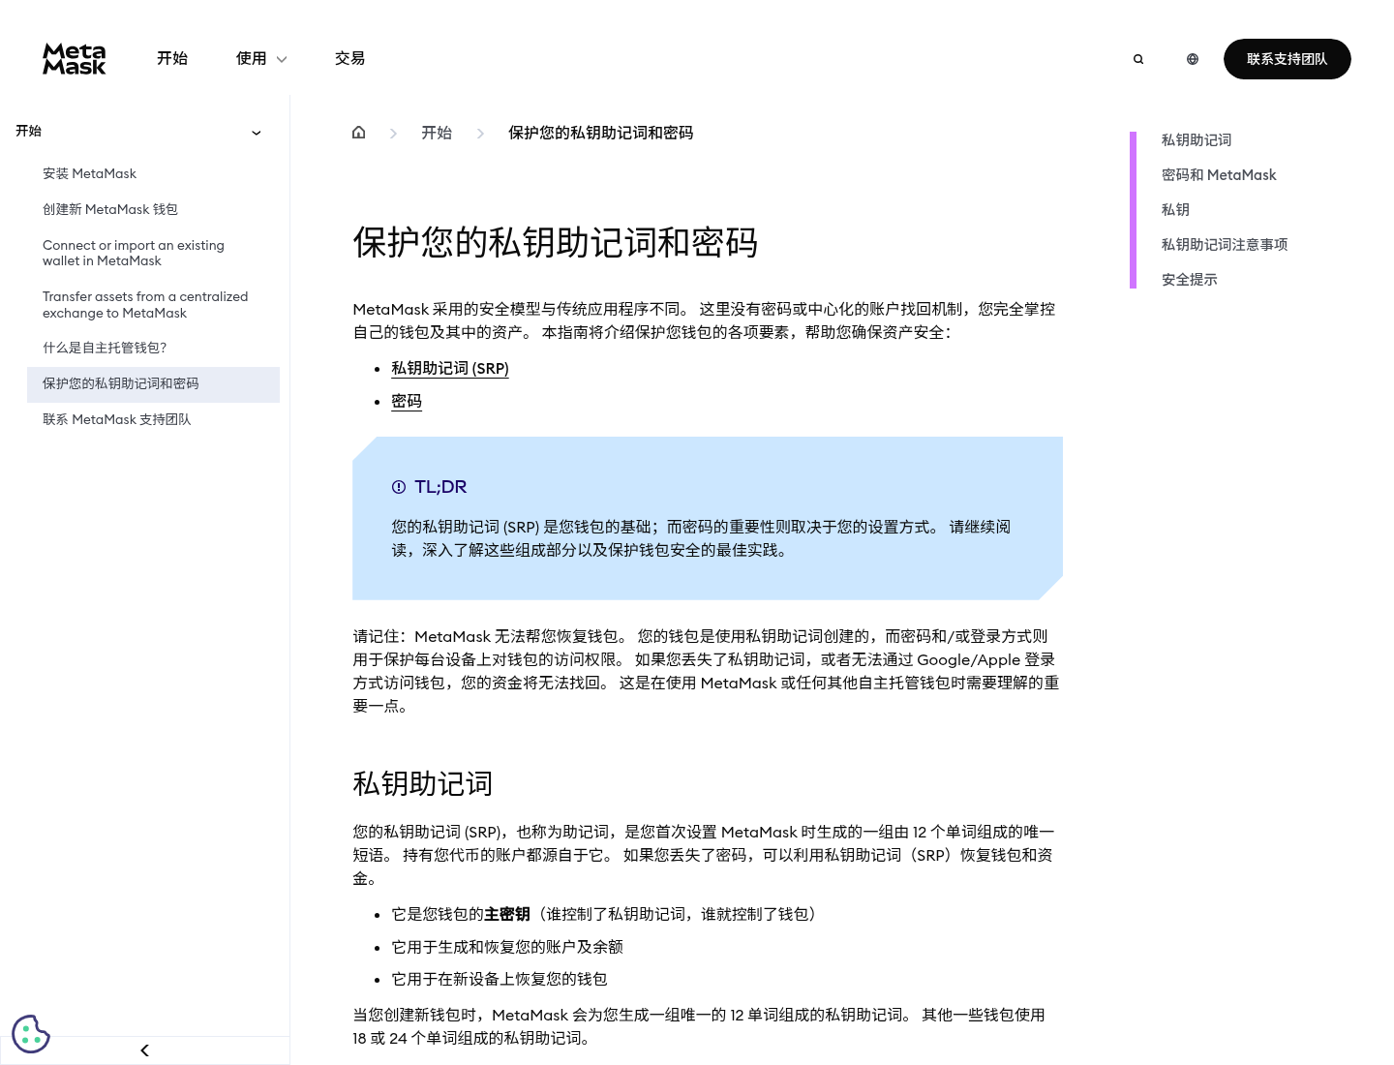Jump to 私钥助记词注意事项 section
Image resolution: width=1394 pixels, height=1065 pixels.
(1225, 245)
